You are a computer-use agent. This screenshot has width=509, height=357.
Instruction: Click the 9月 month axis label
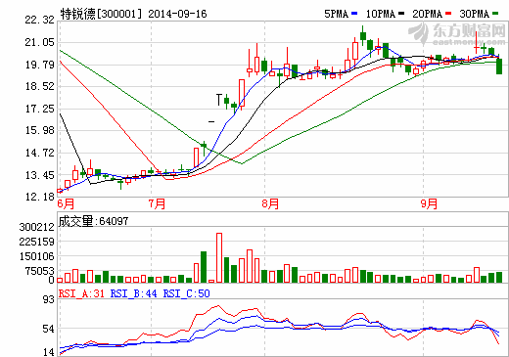[429, 204]
